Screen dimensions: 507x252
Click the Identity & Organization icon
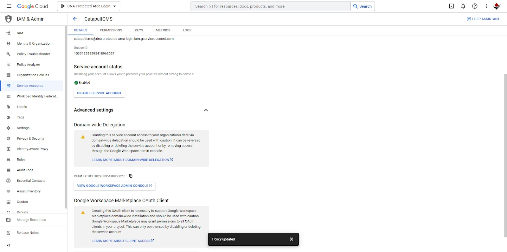(9, 43)
